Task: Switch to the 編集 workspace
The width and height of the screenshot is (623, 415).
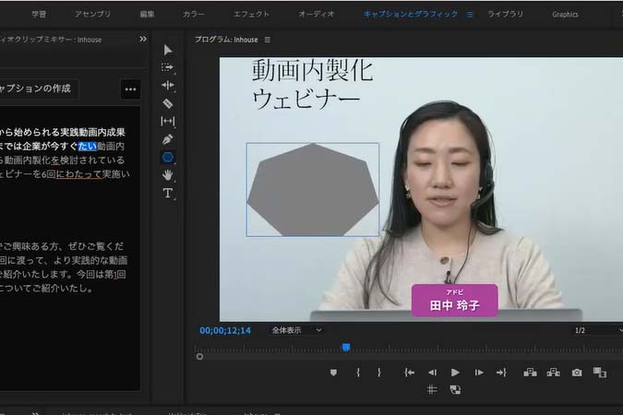Action: pyautogui.click(x=147, y=15)
